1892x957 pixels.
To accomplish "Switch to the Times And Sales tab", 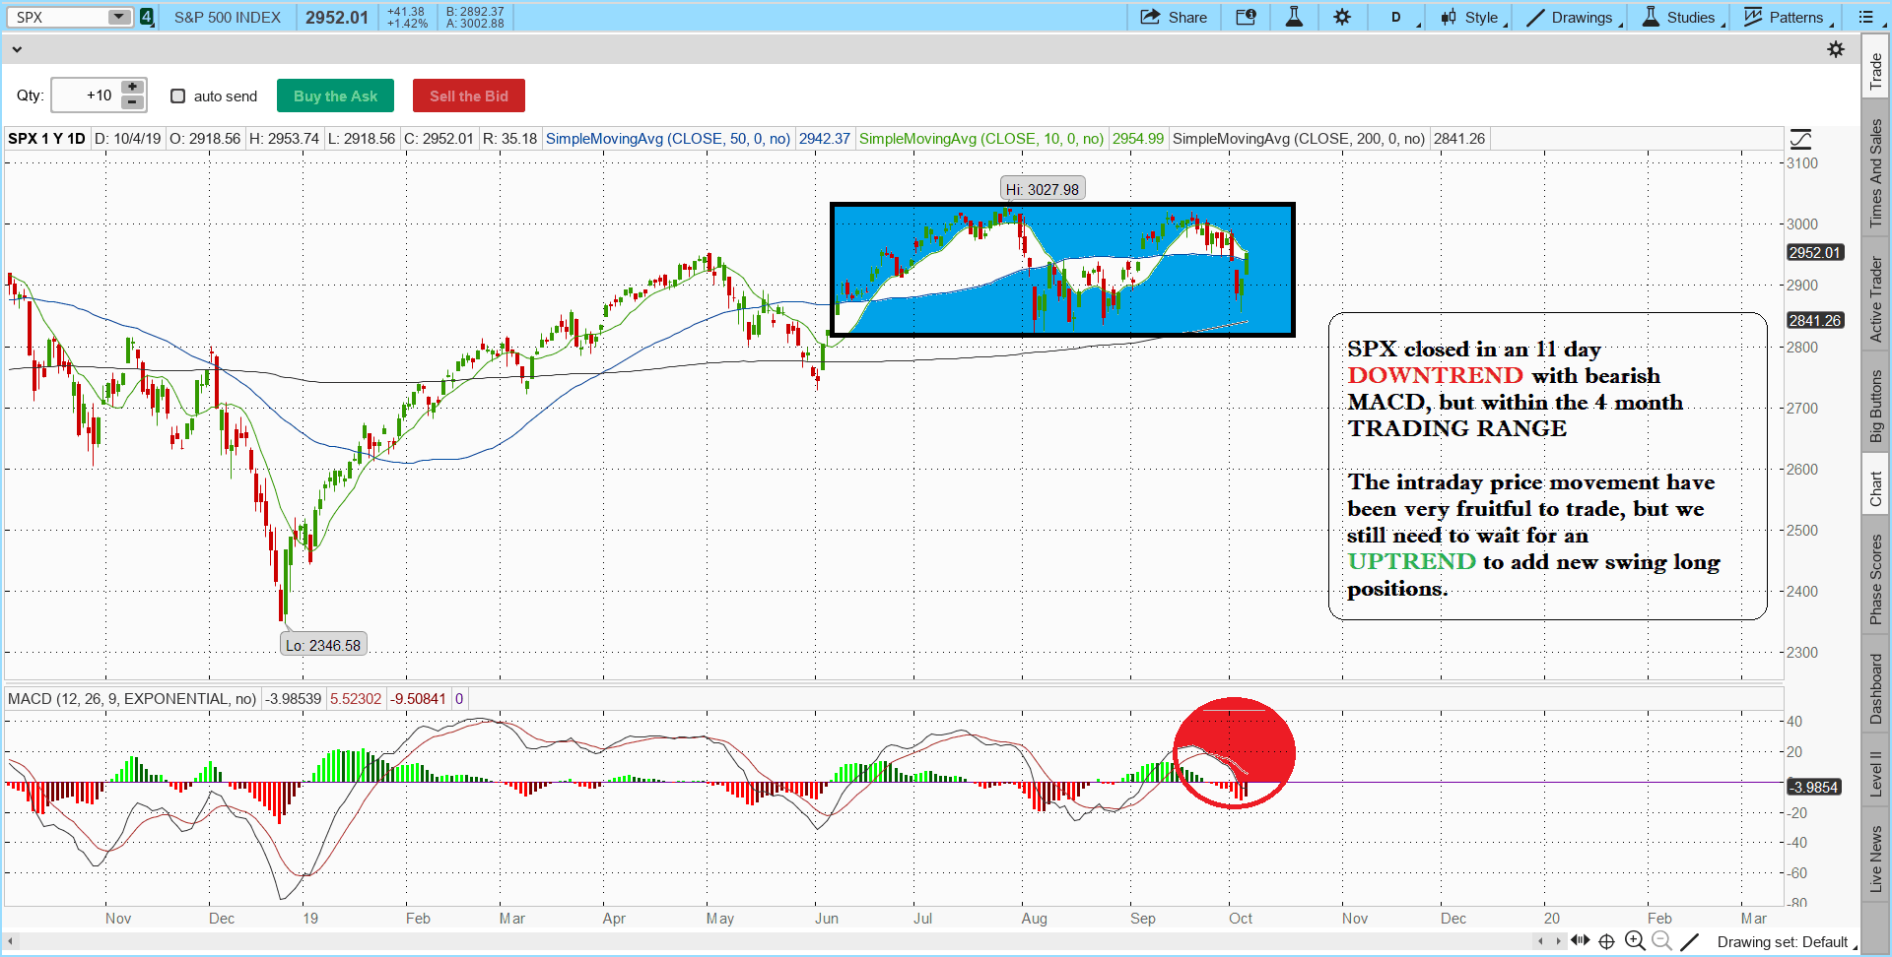I will point(1875,173).
